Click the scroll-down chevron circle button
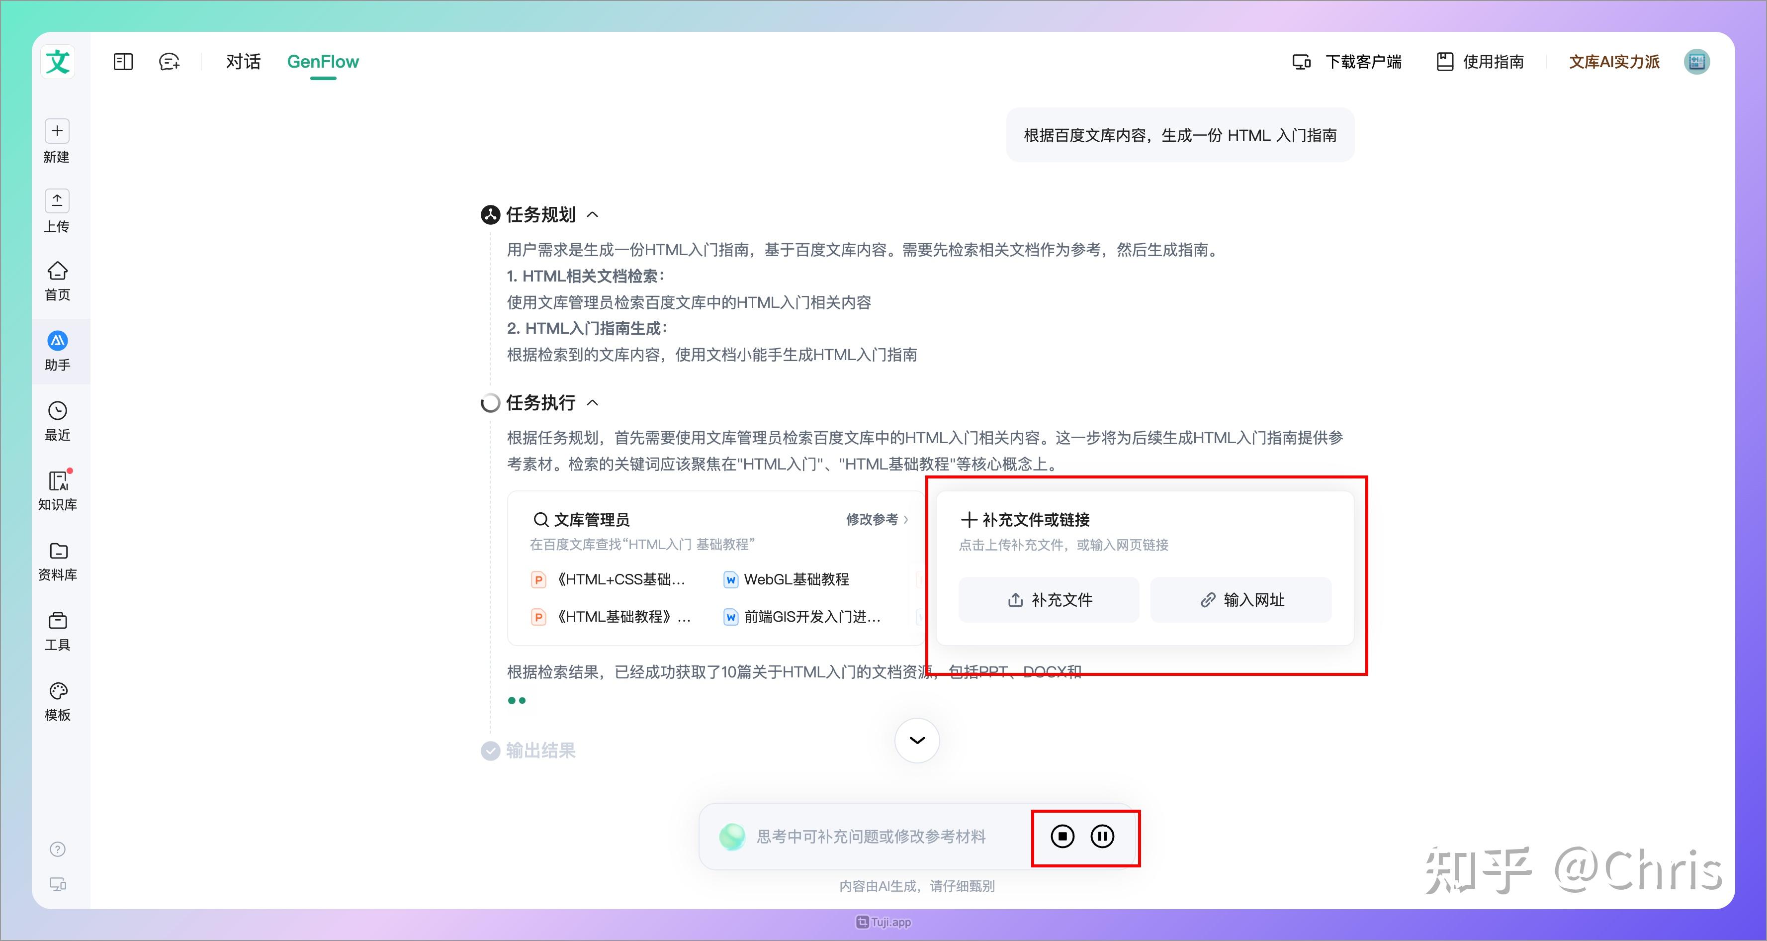This screenshot has width=1767, height=941. 916,740
